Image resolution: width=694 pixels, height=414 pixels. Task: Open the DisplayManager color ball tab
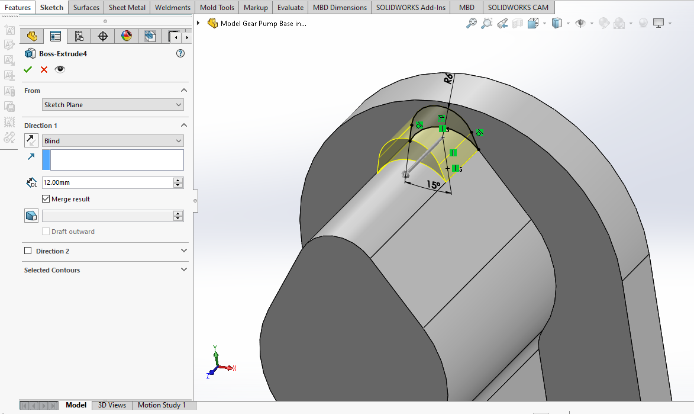pos(127,37)
